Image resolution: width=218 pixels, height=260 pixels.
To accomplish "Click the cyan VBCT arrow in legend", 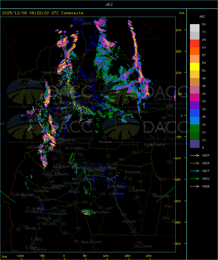I will [x=195, y=171].
